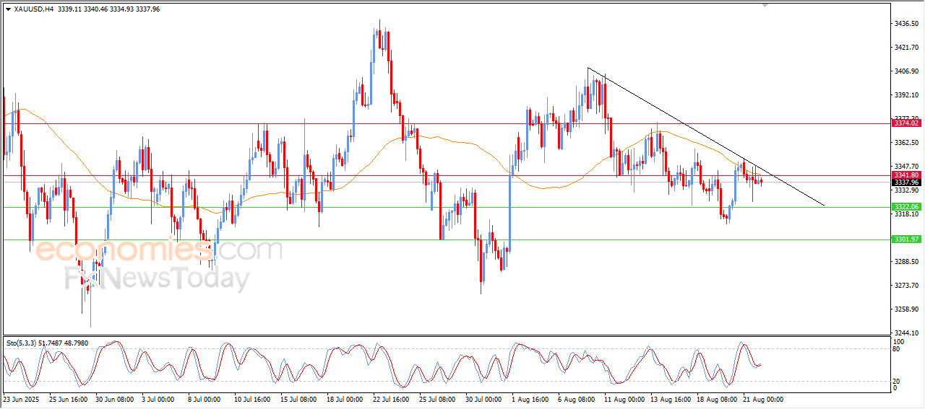Click the 3421.70 price axis label

906,48
